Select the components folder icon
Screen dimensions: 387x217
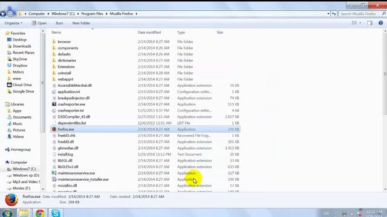point(54,48)
